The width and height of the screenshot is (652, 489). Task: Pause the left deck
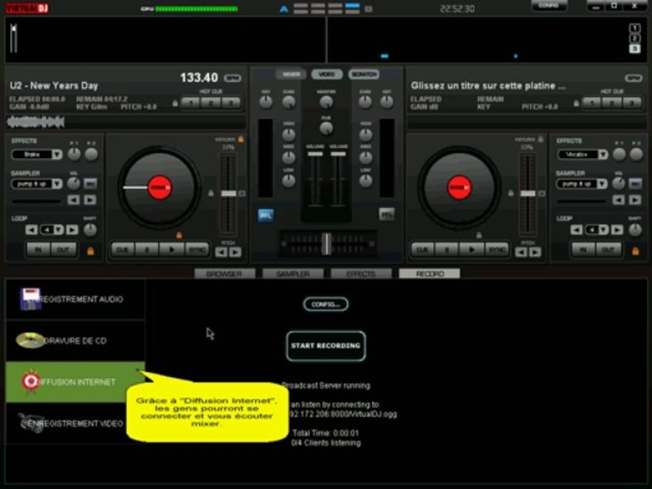pyautogui.click(x=147, y=249)
